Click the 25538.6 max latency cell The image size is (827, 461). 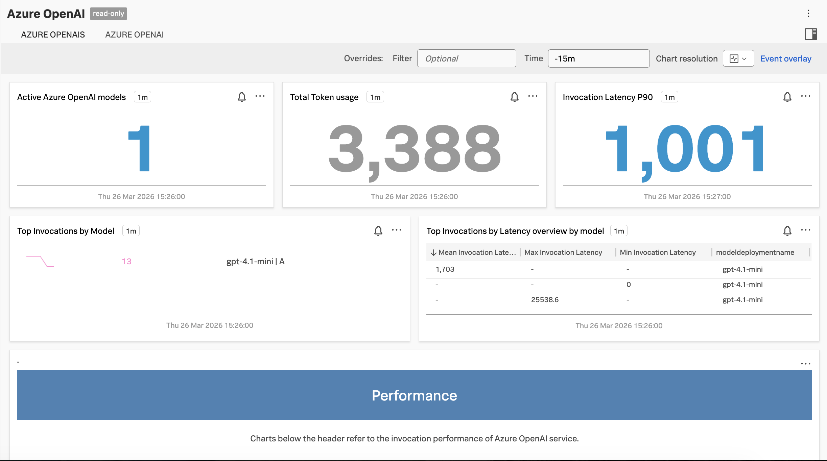(x=545, y=300)
